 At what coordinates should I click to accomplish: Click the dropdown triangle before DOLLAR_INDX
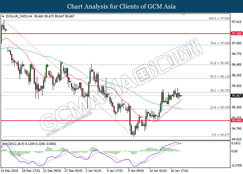pos(3,16)
